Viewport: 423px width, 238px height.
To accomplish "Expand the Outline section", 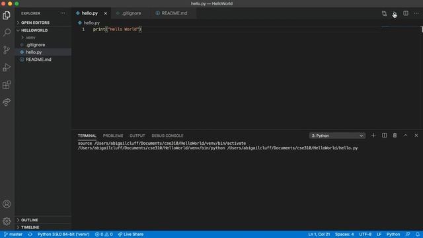I will [x=43, y=220].
